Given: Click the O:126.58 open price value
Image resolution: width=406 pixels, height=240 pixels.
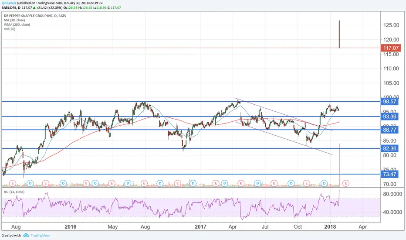Looking at the screenshot, I should 71,7.
